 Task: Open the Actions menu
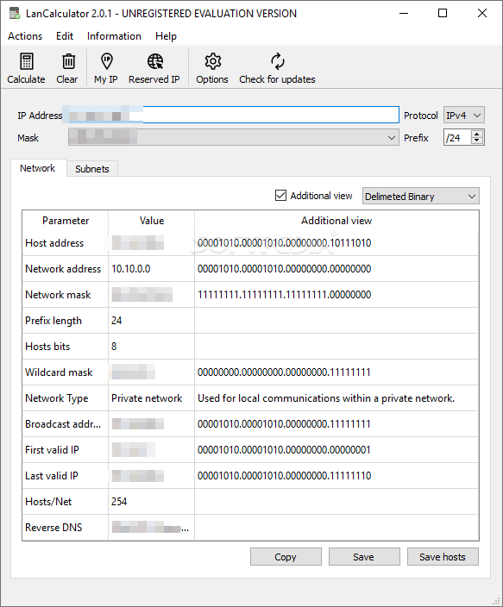[25, 36]
